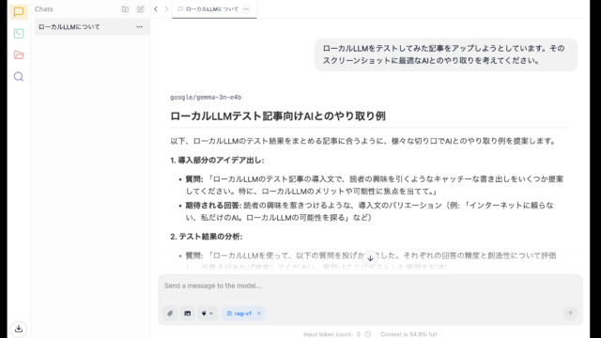Open the tab's three-dot menu
The height and width of the screenshot is (338, 601).
coord(246,9)
